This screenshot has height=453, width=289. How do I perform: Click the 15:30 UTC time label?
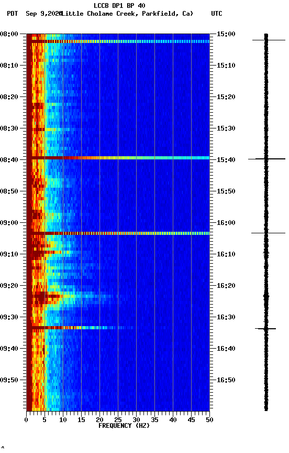(x=226, y=128)
